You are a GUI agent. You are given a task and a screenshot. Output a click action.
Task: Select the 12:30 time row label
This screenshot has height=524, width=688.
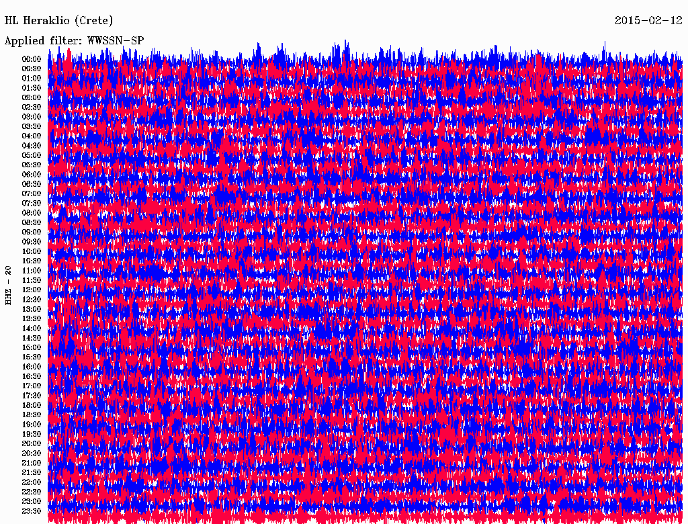(x=32, y=300)
